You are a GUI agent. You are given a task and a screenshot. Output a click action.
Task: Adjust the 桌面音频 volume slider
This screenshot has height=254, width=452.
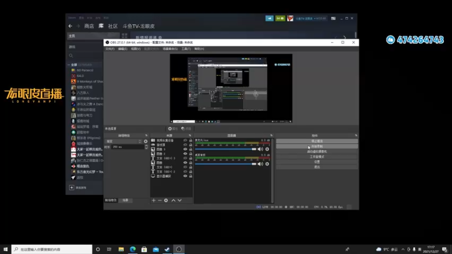(x=225, y=164)
